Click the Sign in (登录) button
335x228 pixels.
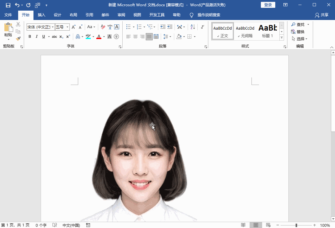tap(268, 5)
